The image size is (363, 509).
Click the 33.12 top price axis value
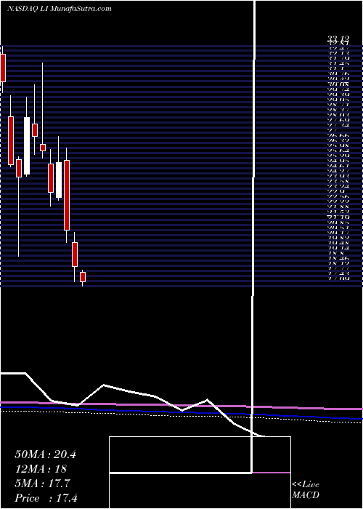pos(338,39)
